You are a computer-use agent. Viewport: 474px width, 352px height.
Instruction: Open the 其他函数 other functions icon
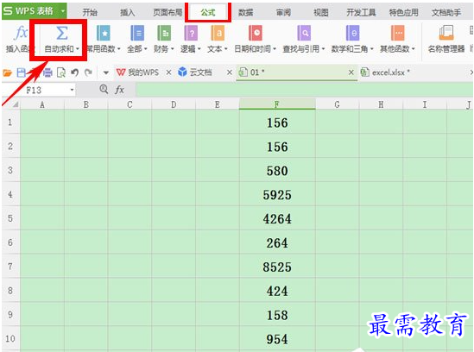coord(397,33)
